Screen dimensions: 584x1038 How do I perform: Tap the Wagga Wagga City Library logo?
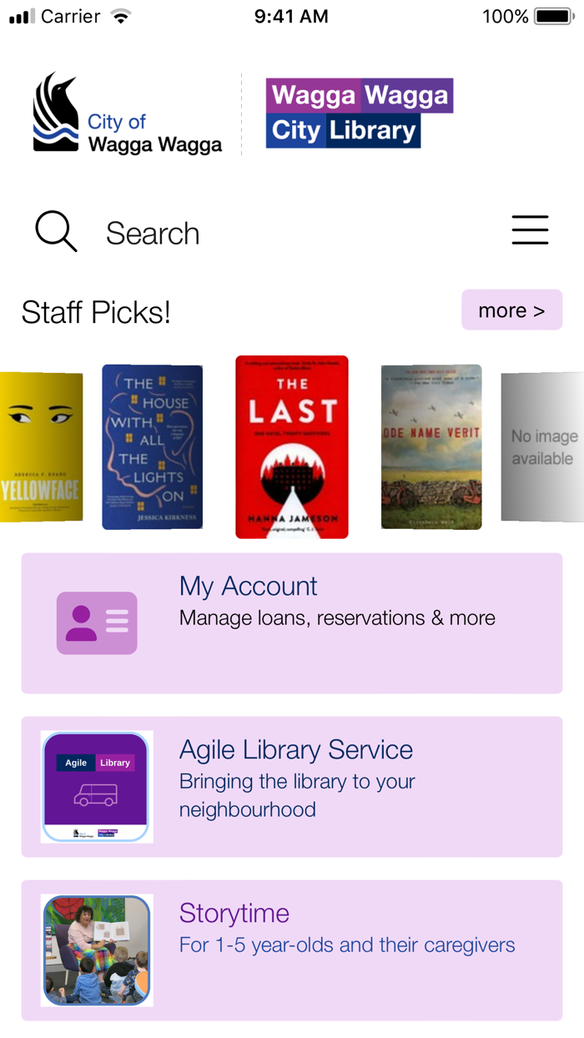coord(359,113)
